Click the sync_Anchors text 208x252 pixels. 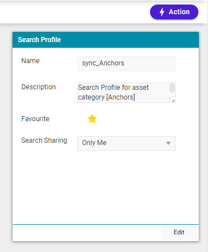click(x=103, y=63)
